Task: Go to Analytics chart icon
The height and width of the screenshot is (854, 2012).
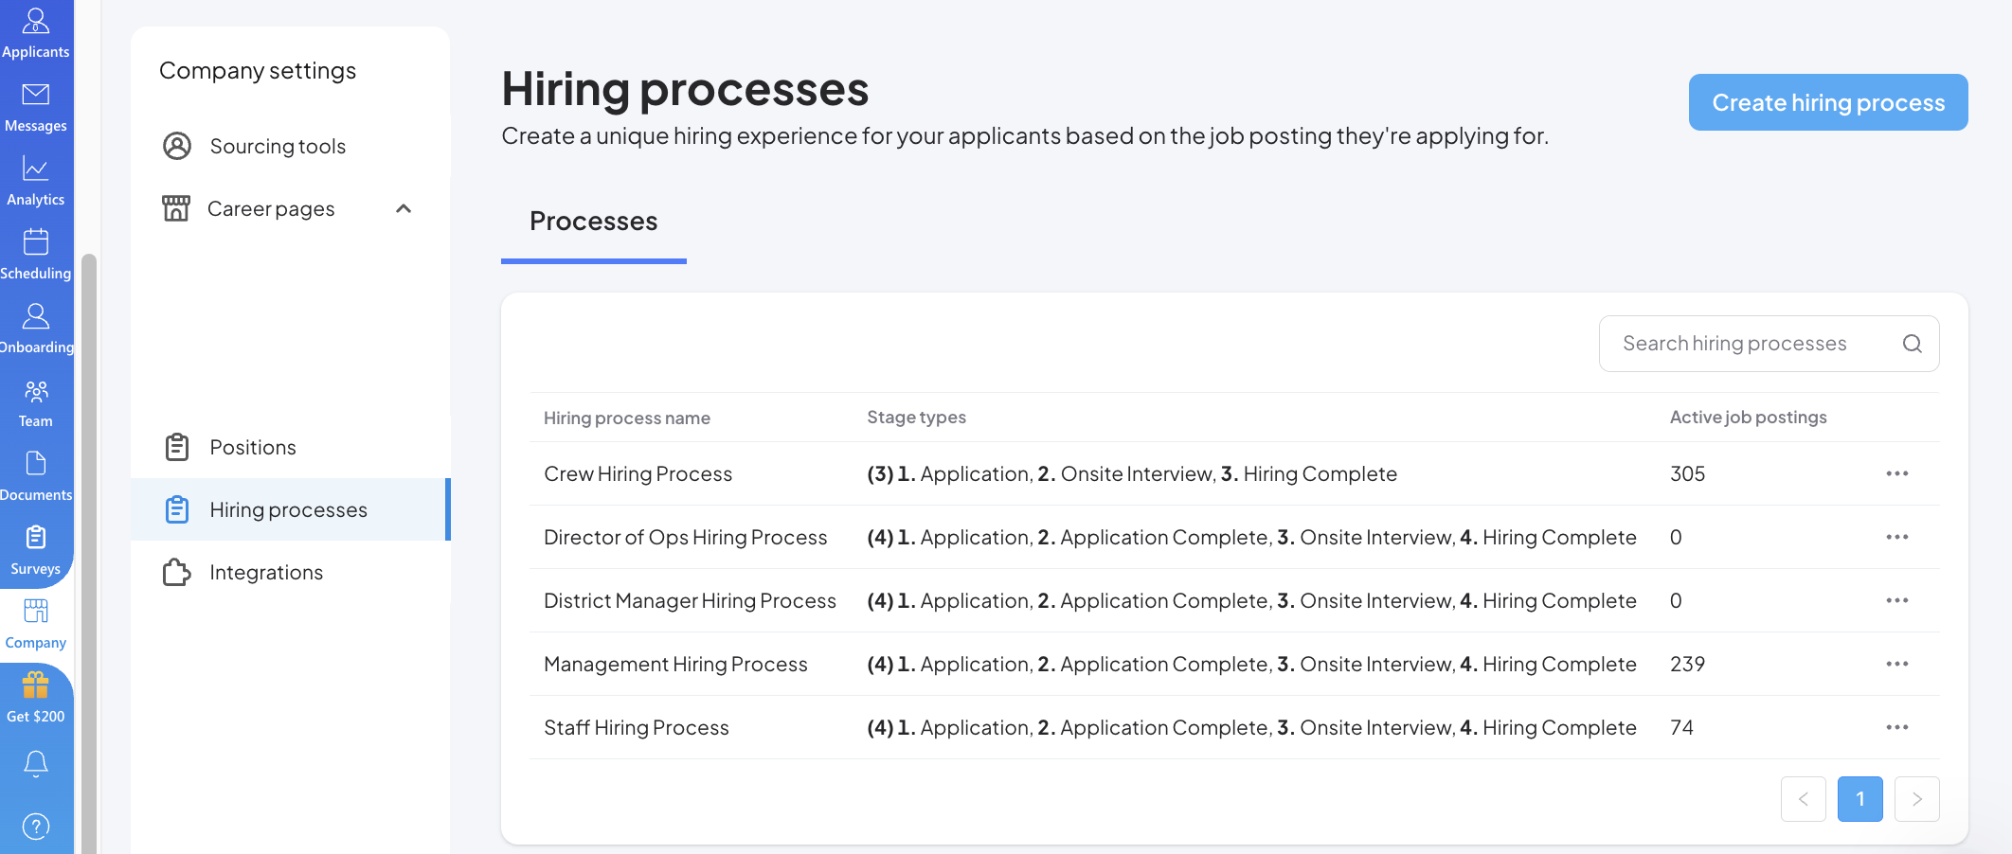Action: (x=36, y=169)
